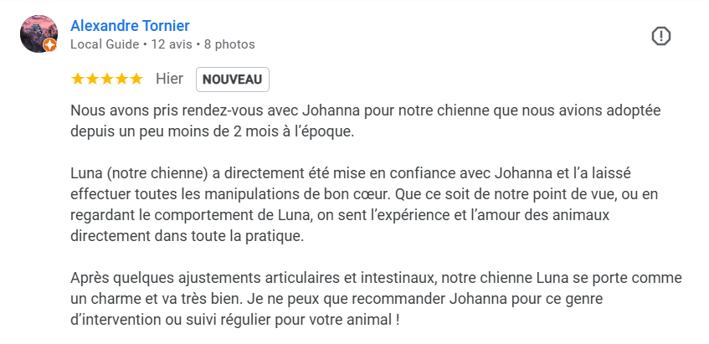Image resolution: width=709 pixels, height=344 pixels.
Task: Click the paragraph starting "Après quelques ajustements"
Action: (368, 299)
